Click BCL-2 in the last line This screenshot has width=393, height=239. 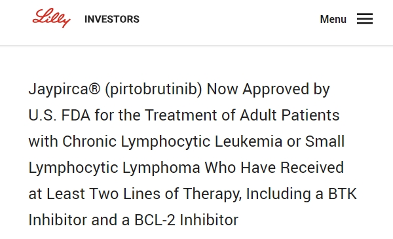(155, 220)
